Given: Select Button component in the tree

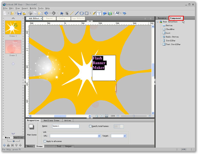Looking at the screenshot, I should pyautogui.click(x=168, y=25).
